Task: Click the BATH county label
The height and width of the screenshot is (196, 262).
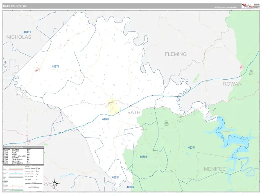Action: pyautogui.click(x=134, y=113)
